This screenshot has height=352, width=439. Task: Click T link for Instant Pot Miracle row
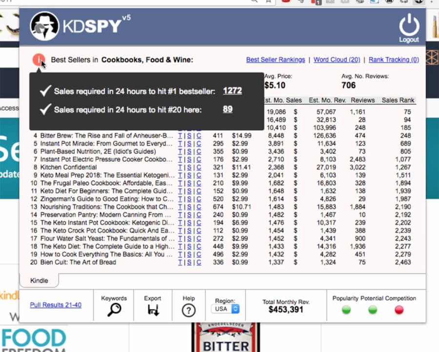180,143
